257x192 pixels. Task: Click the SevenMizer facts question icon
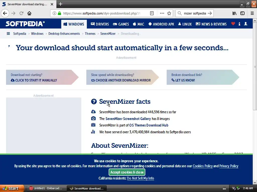[94, 101]
